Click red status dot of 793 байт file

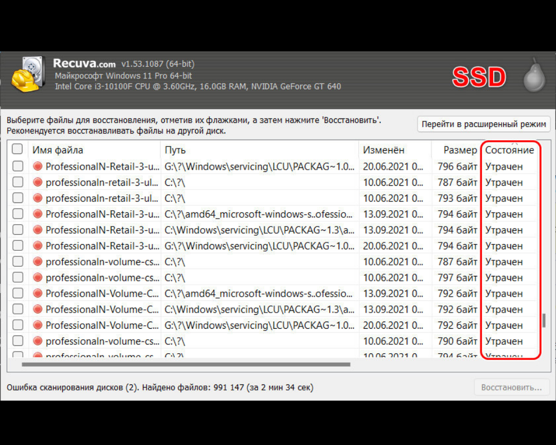point(38,198)
